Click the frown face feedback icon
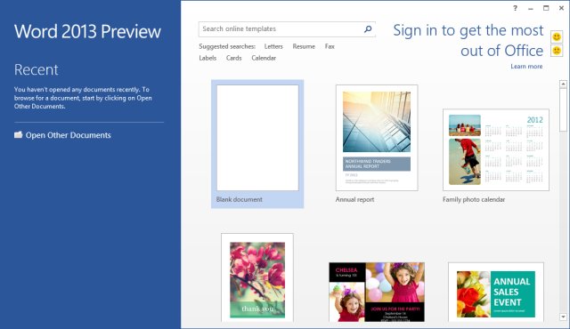570x329 pixels. coord(557,51)
